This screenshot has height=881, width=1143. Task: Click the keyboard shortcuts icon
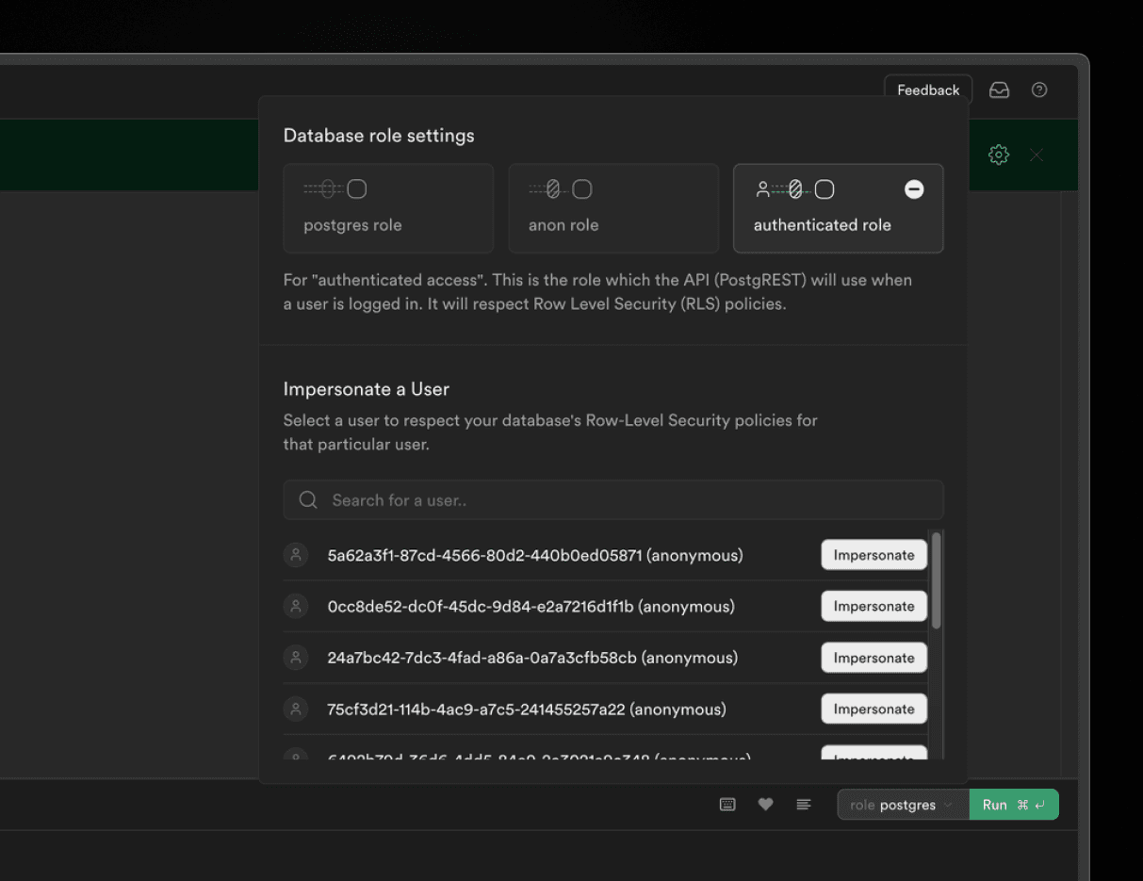727,805
